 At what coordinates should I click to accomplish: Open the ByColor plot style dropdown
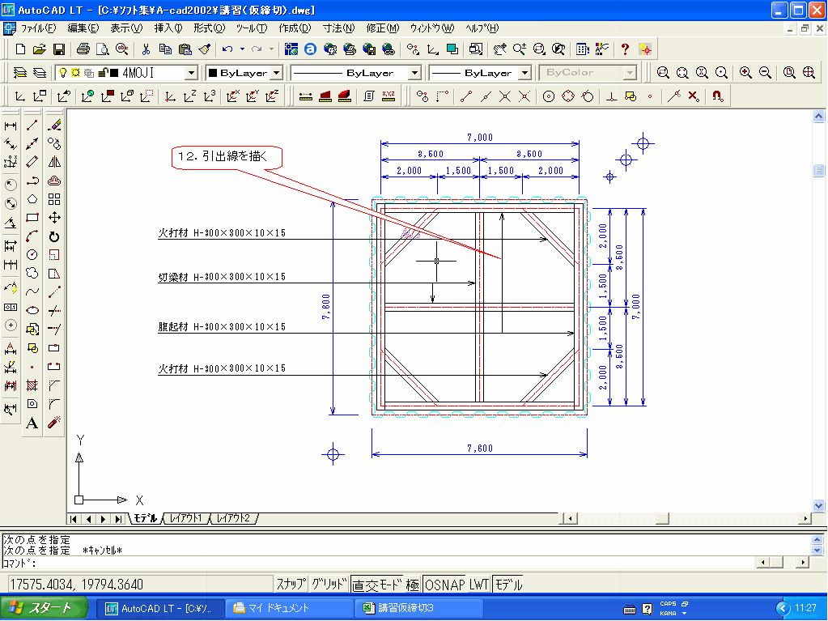pos(630,72)
